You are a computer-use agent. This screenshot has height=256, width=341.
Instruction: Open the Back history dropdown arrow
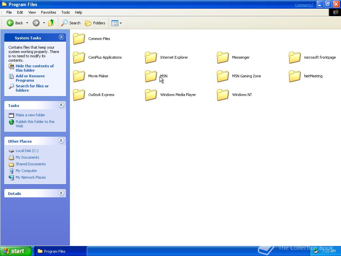tap(27, 23)
